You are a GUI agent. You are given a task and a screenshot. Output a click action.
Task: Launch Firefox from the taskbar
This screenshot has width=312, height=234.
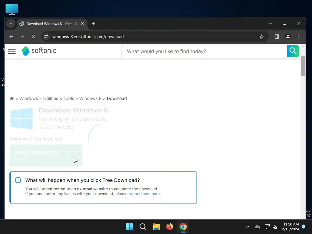[x=169, y=227]
